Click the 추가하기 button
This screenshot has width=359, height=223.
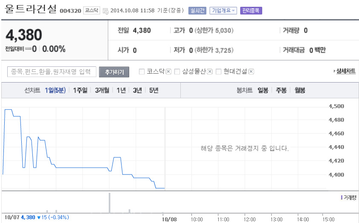tap(114, 72)
